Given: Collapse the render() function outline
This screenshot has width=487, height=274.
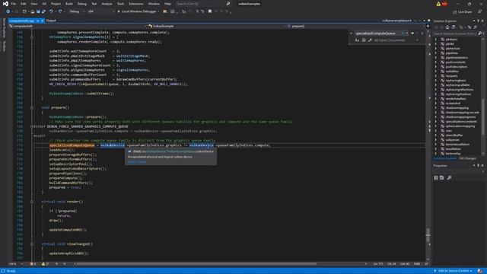Looking at the screenshot, I should click(32, 202).
